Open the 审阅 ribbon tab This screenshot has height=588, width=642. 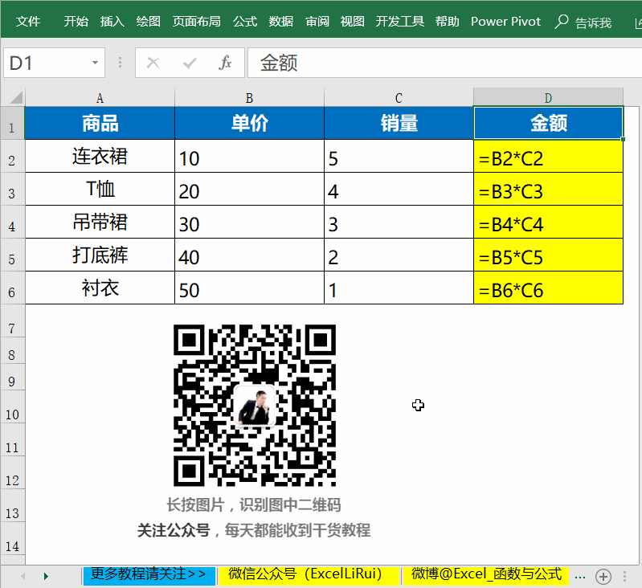coord(317,21)
